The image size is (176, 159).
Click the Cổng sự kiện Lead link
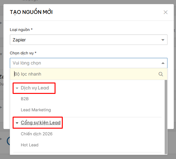tap(41, 123)
